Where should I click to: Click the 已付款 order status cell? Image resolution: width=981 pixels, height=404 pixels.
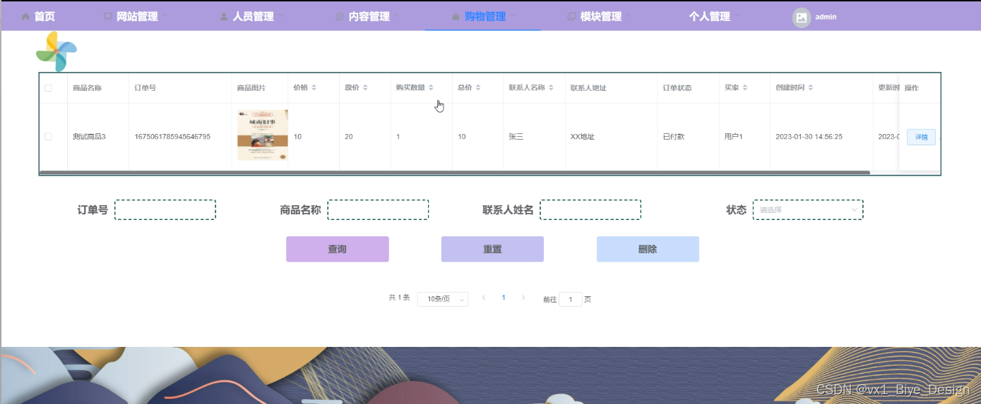674,137
